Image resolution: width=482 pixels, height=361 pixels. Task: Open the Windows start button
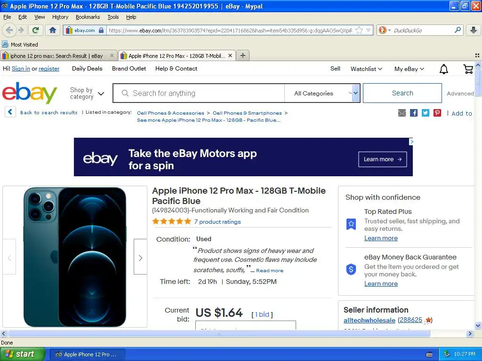(22, 354)
